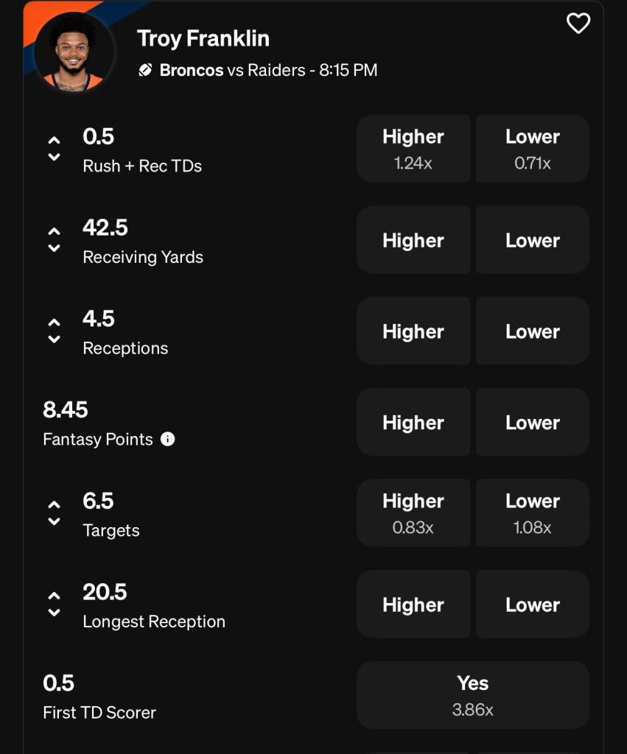Lower the Longest Reception line

coord(54,613)
